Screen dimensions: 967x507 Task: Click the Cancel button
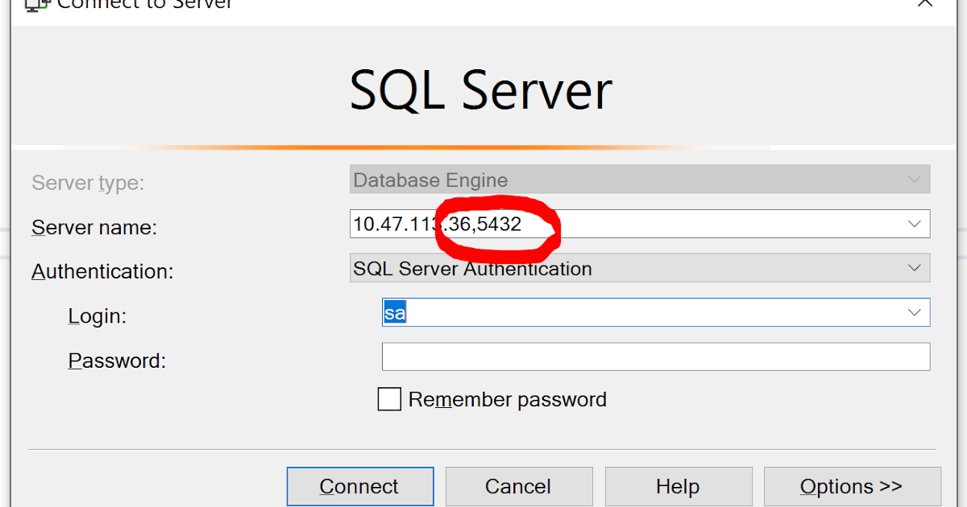coord(518,486)
